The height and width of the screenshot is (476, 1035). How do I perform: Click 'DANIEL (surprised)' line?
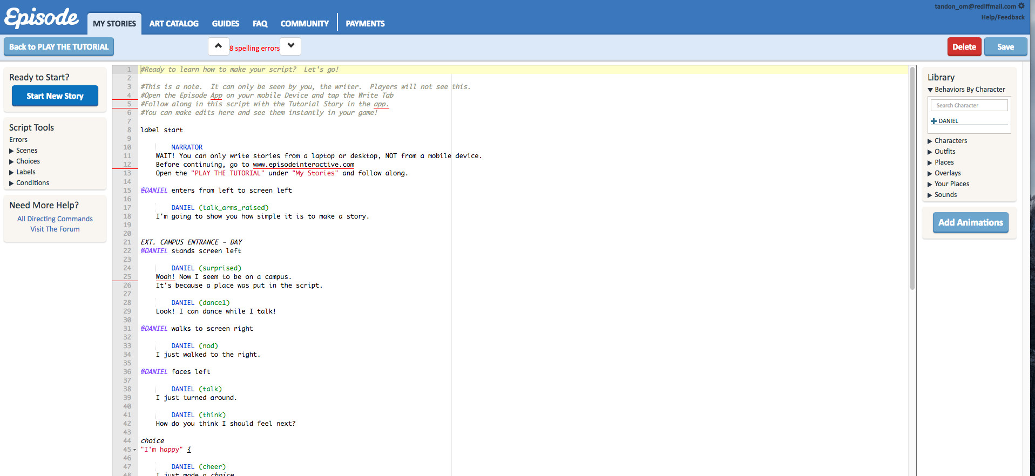pyautogui.click(x=206, y=268)
